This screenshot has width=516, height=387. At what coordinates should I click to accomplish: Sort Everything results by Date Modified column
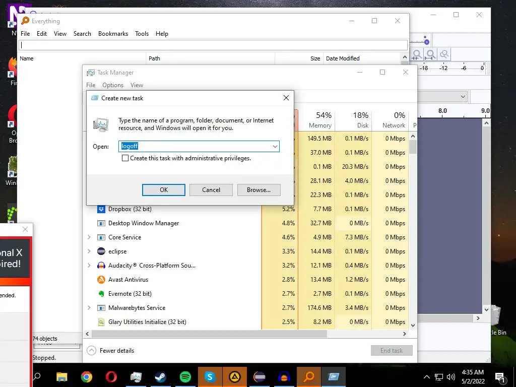pos(362,58)
